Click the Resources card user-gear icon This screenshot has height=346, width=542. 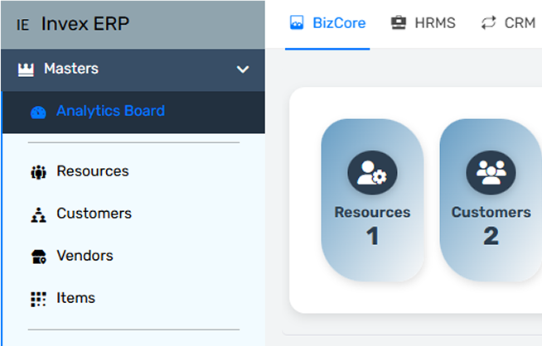372,172
